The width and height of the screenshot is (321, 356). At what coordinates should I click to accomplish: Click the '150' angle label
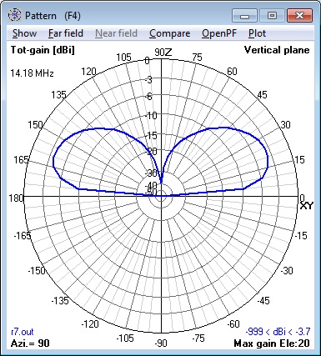35,125
